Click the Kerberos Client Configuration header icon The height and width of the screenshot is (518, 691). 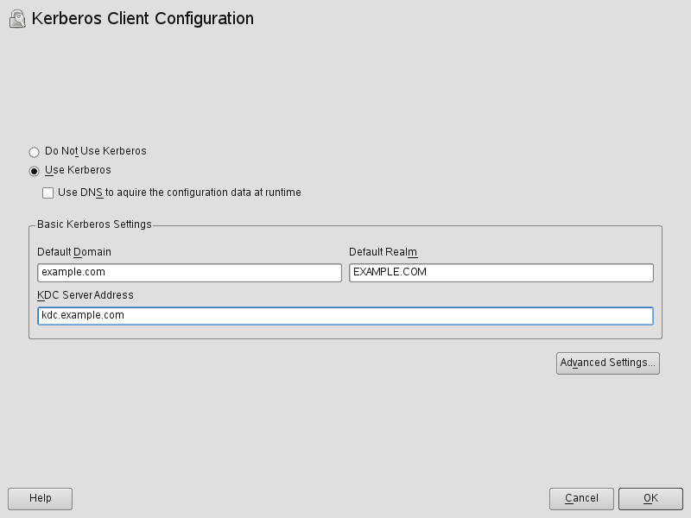[x=15, y=18]
